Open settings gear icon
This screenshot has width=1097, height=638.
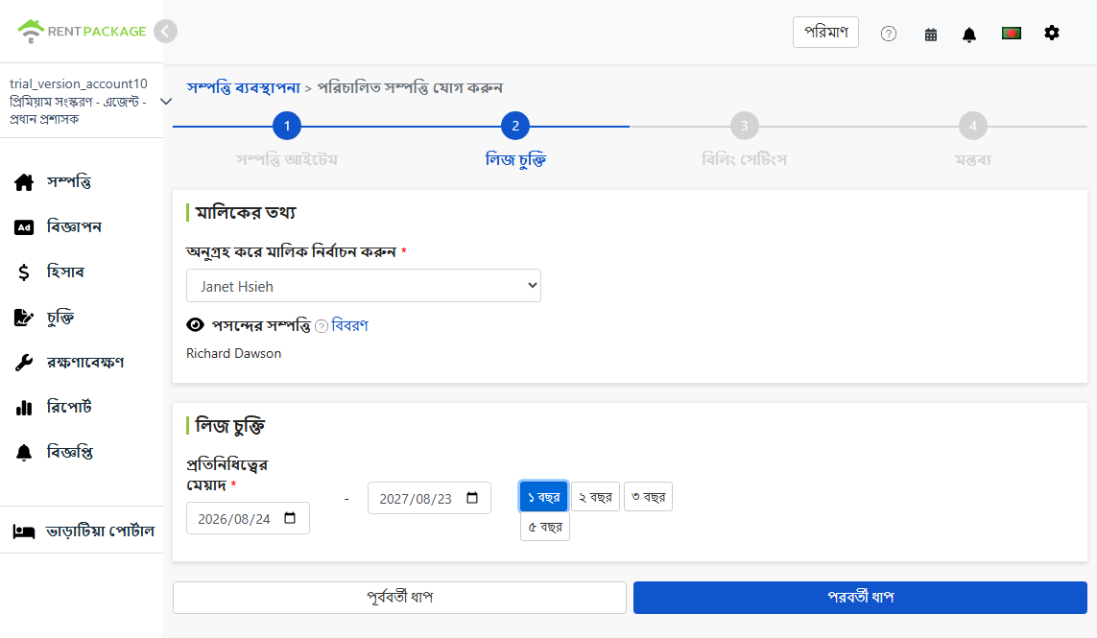(x=1052, y=33)
